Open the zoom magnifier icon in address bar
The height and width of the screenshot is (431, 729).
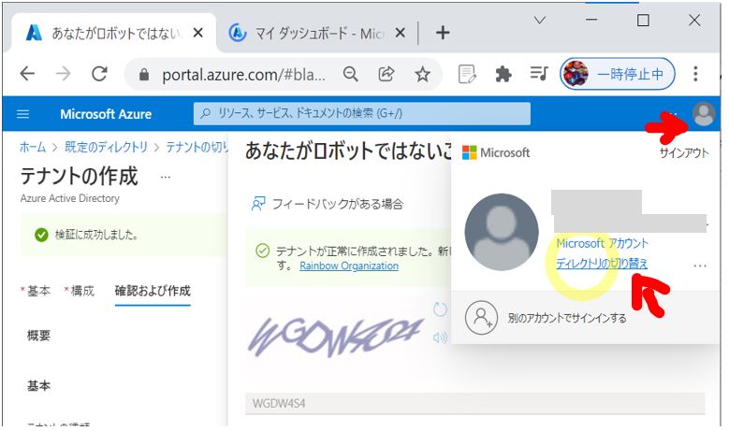[x=351, y=74]
